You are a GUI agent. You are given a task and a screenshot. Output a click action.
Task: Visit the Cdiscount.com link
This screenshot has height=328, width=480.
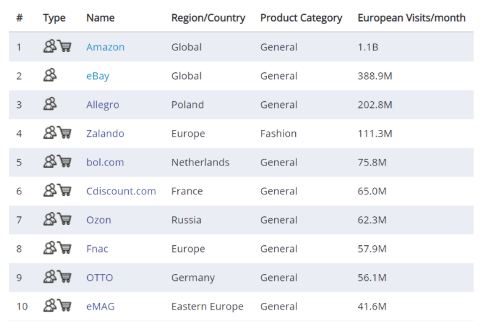tap(121, 191)
